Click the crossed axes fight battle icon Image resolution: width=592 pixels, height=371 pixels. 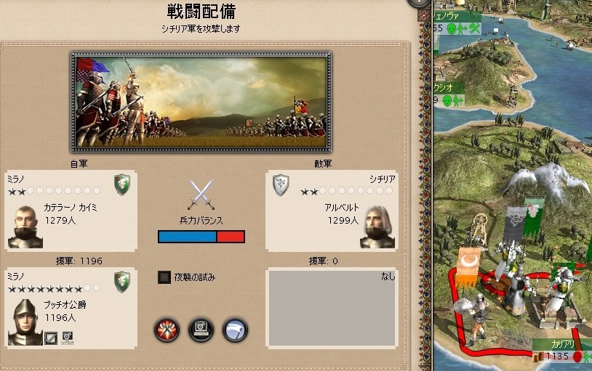167,330
